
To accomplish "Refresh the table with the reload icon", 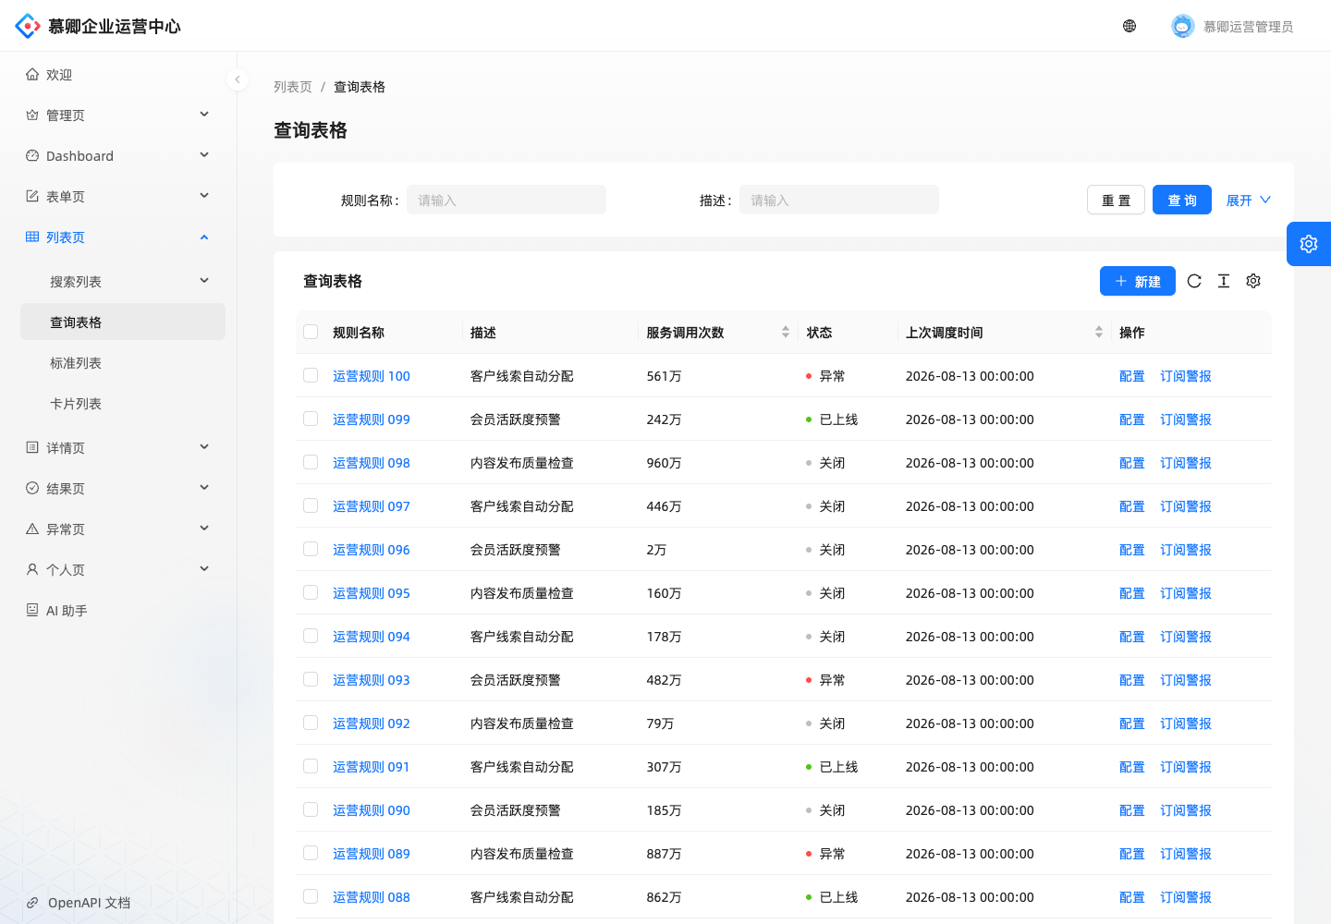I will click(x=1194, y=281).
